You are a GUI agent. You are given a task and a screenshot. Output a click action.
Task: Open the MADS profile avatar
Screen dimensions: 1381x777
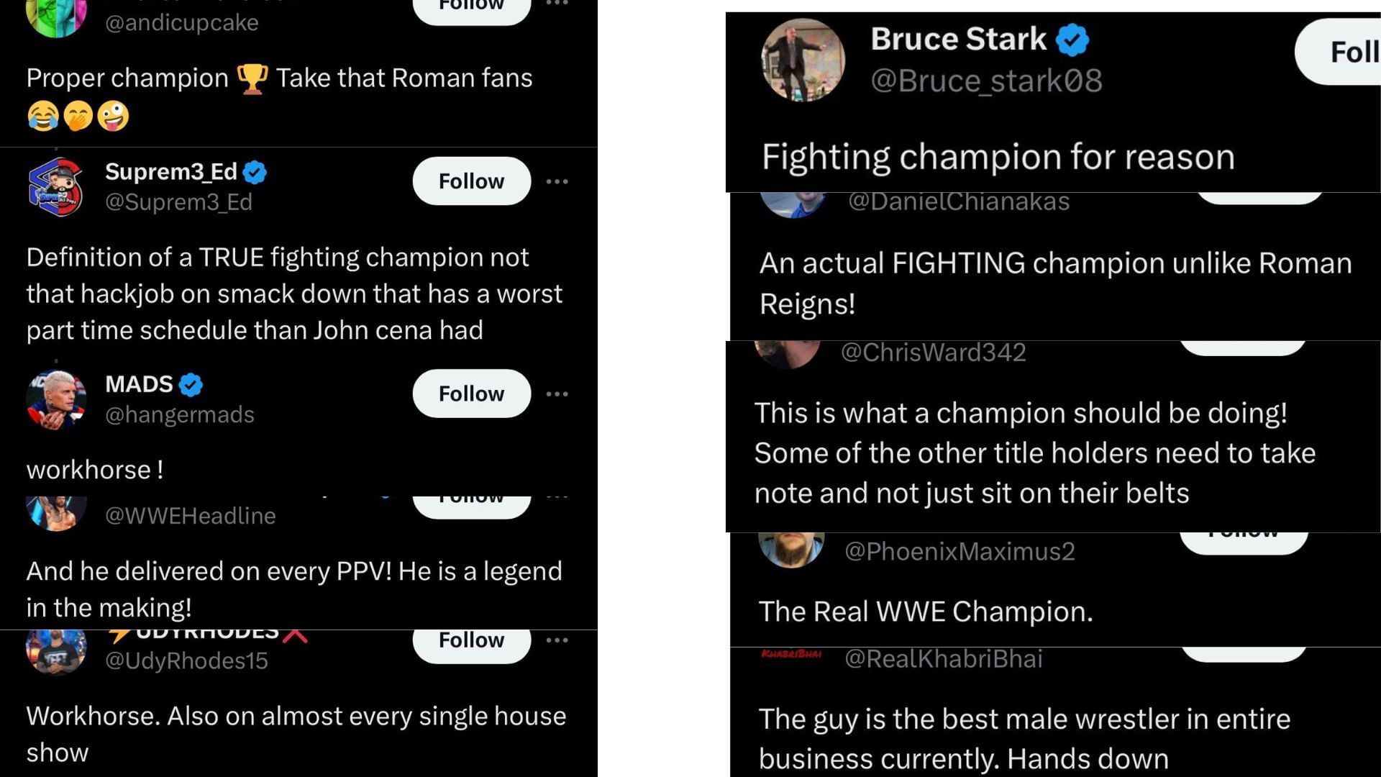(56, 399)
